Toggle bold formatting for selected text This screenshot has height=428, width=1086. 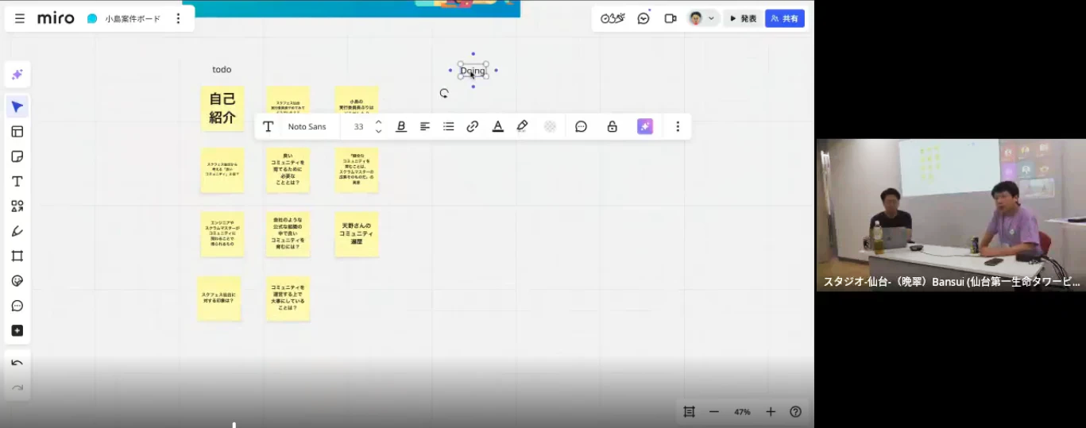coord(401,126)
